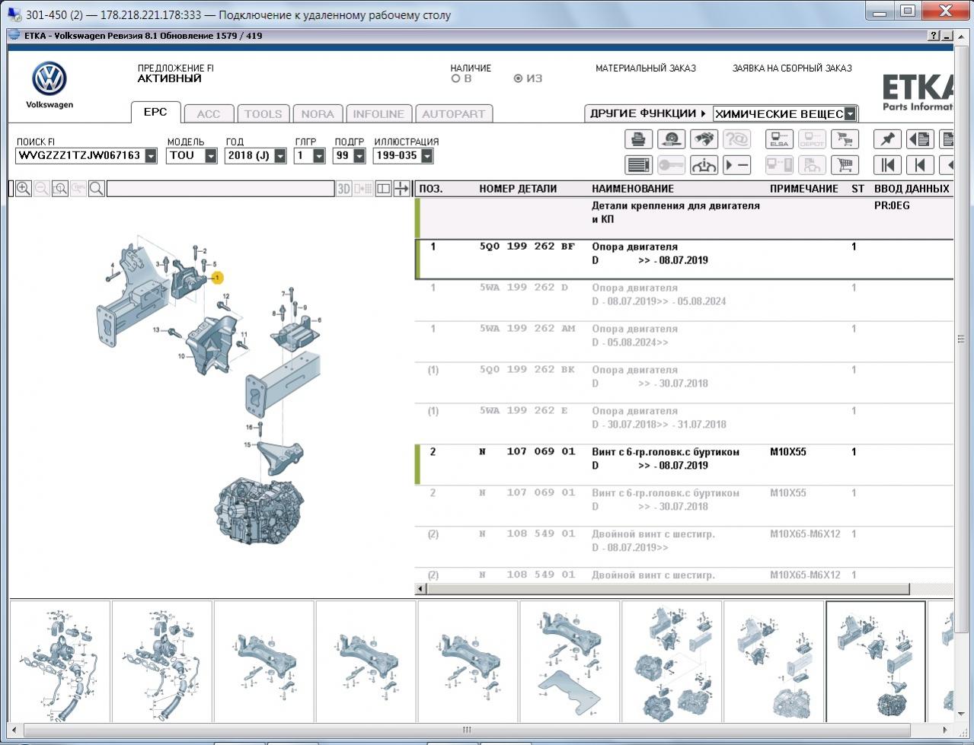Open first turbocharger thumbnail
Screen dimensions: 974x745
click(60, 661)
